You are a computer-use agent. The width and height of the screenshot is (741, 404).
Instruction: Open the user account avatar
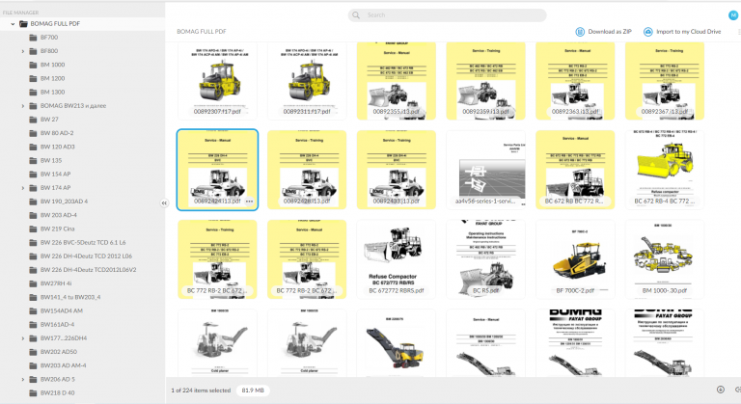[x=733, y=15]
